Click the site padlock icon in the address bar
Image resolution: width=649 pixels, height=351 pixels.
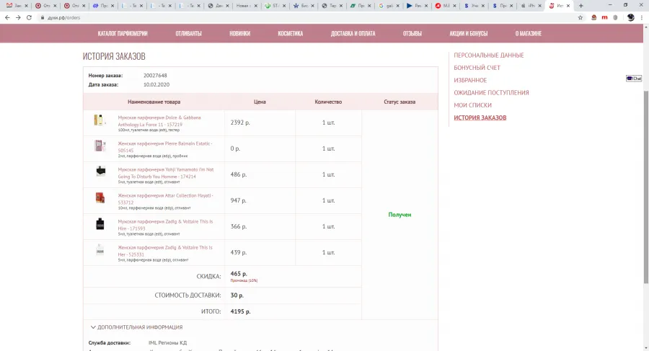coord(43,18)
